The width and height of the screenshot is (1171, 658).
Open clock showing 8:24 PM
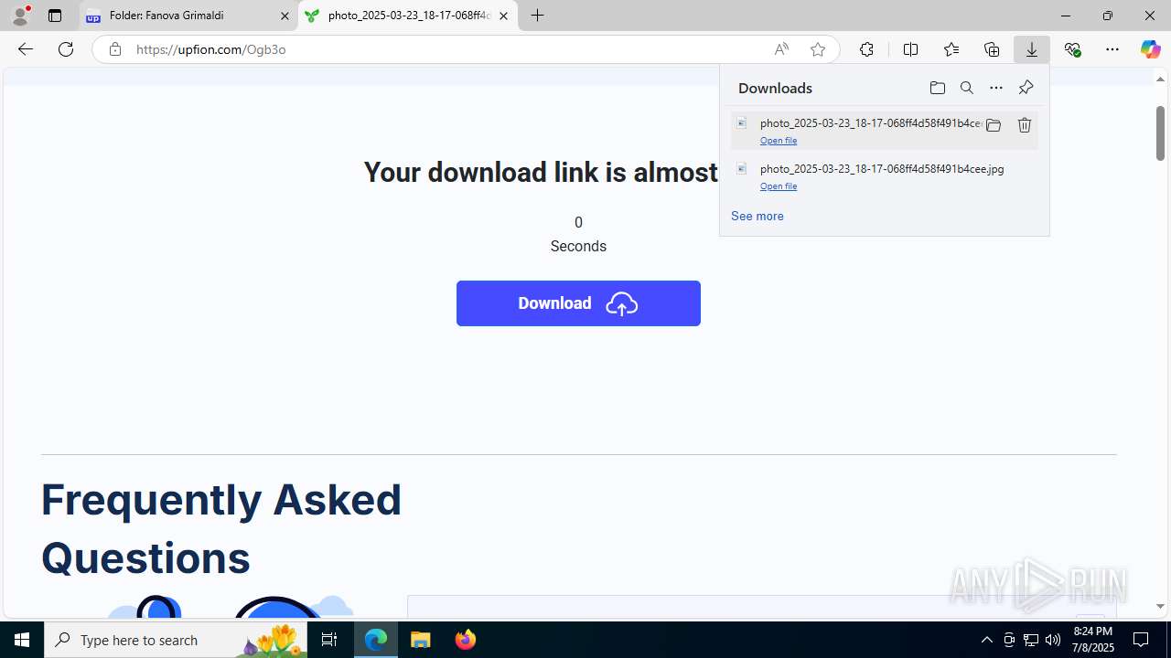coord(1093,640)
